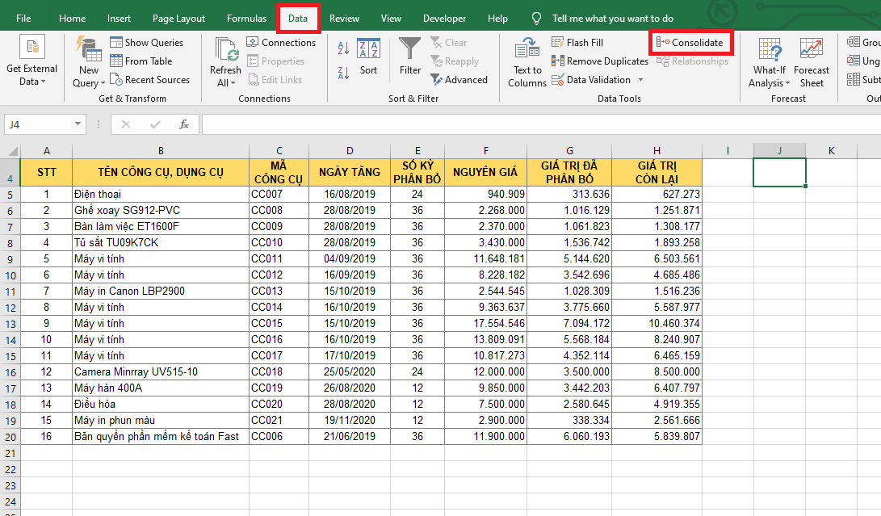The width and height of the screenshot is (881, 516).
Task: Click the Get External Data icon
Action: pyautogui.click(x=31, y=48)
